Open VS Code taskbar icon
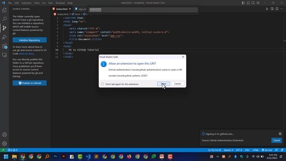The image size is (286, 161). tap(88, 157)
